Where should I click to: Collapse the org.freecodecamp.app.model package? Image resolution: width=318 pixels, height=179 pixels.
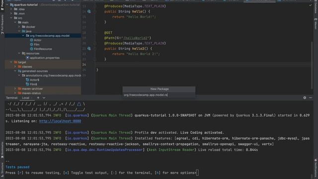coord(23,35)
